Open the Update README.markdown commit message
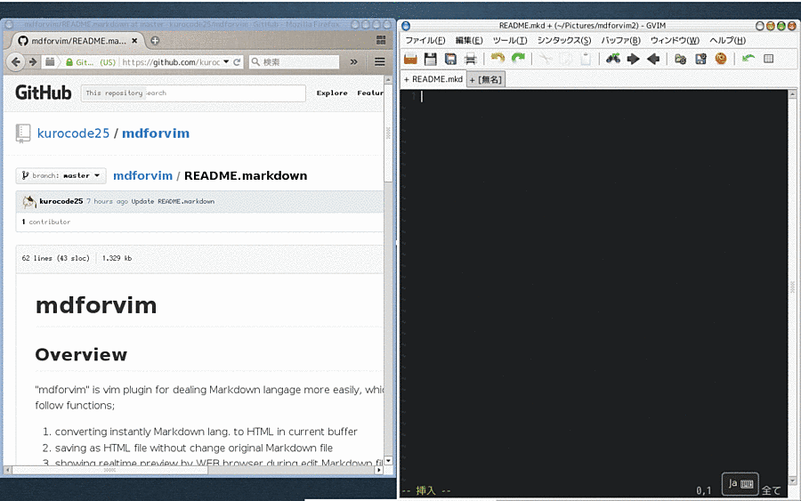The height and width of the screenshot is (501, 801). pyautogui.click(x=173, y=201)
